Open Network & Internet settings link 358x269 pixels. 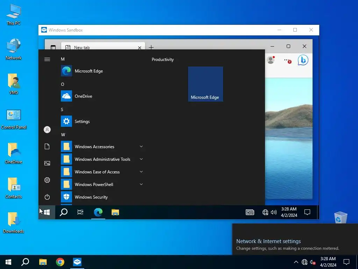coord(268,241)
